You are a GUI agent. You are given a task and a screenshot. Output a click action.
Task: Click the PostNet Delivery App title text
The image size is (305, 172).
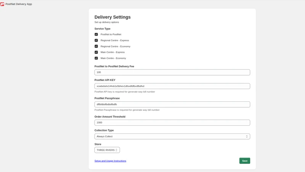click(x=19, y=4)
